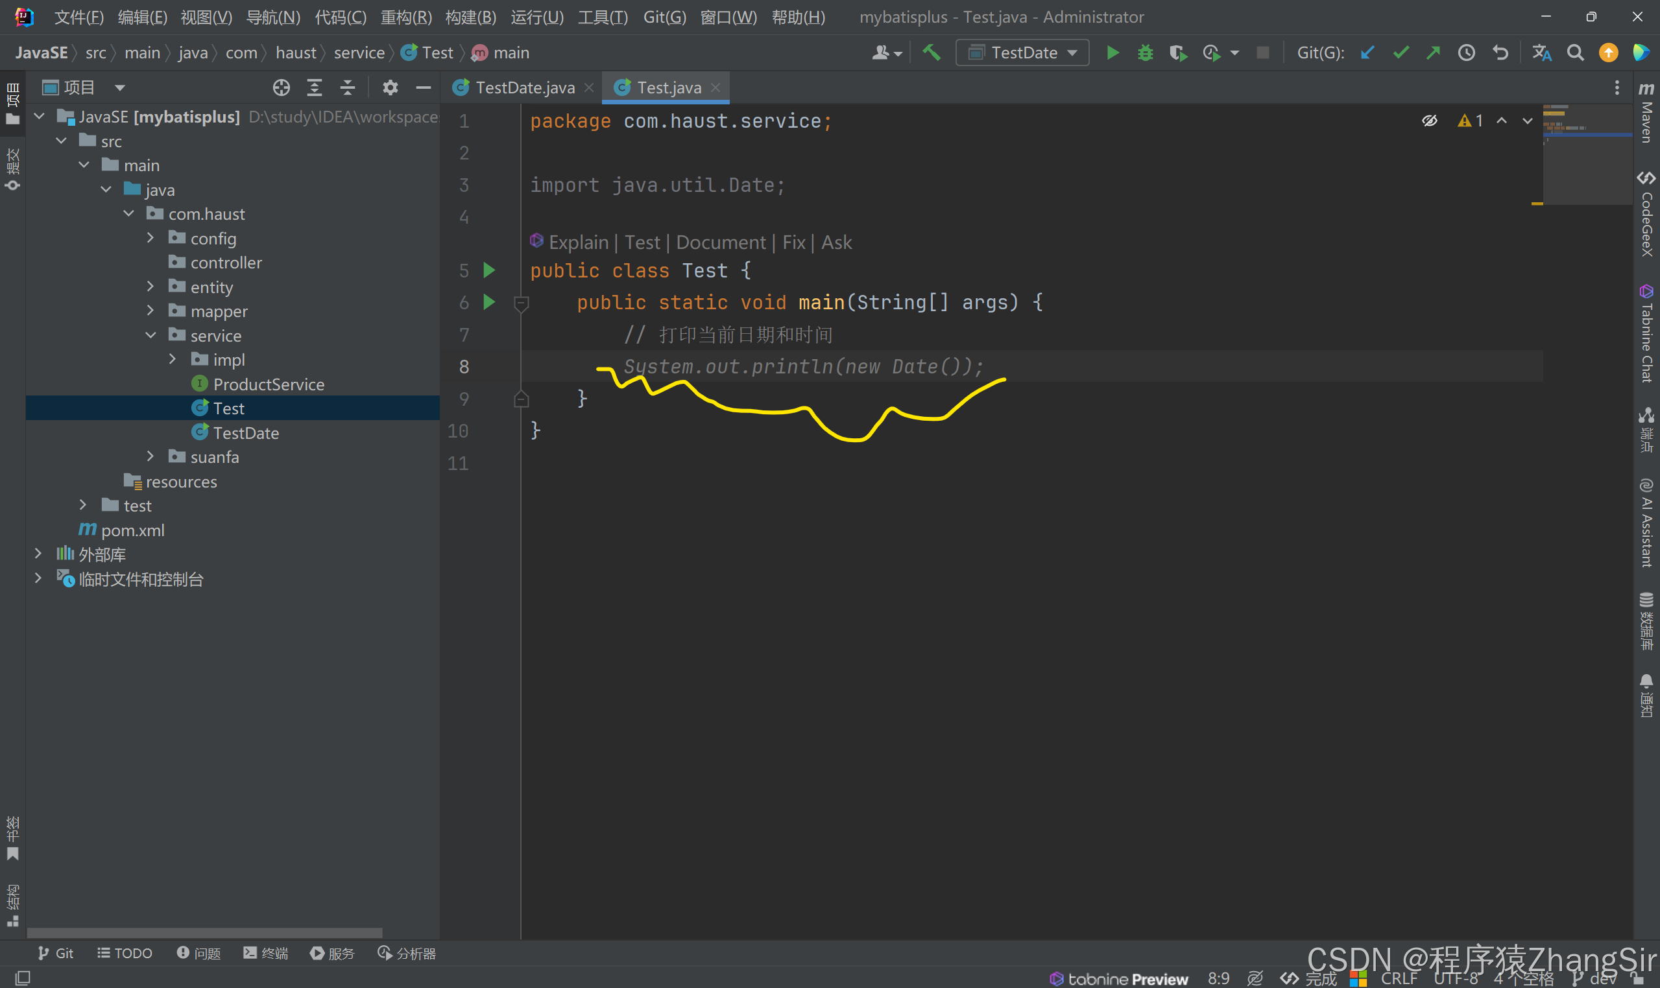Collapse all in the project tree

[x=348, y=88]
